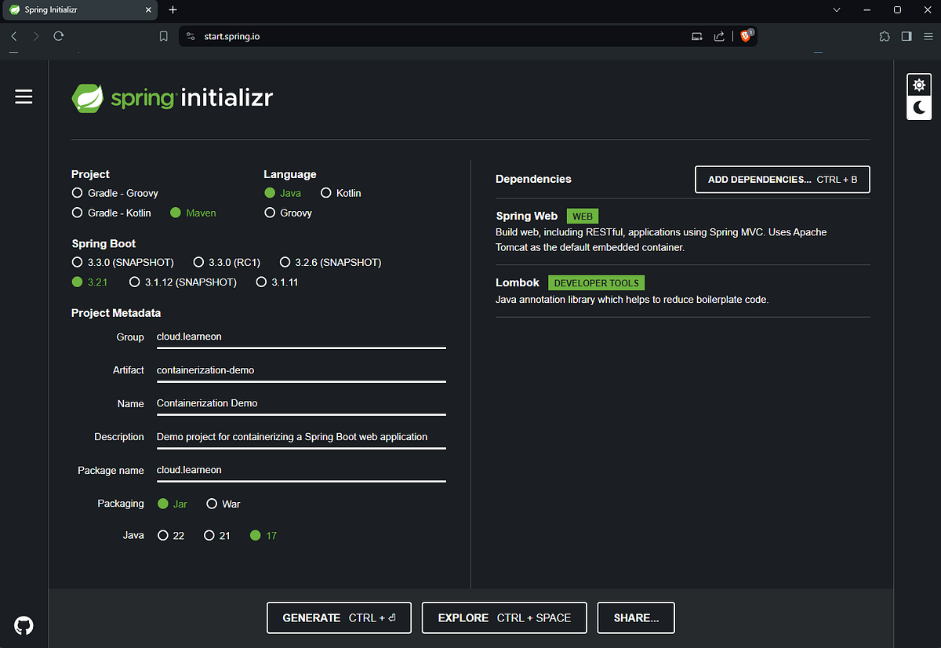Viewport: 941px width, 648px height.
Task: Select Spring Boot 3.1.11
Action: point(277,282)
